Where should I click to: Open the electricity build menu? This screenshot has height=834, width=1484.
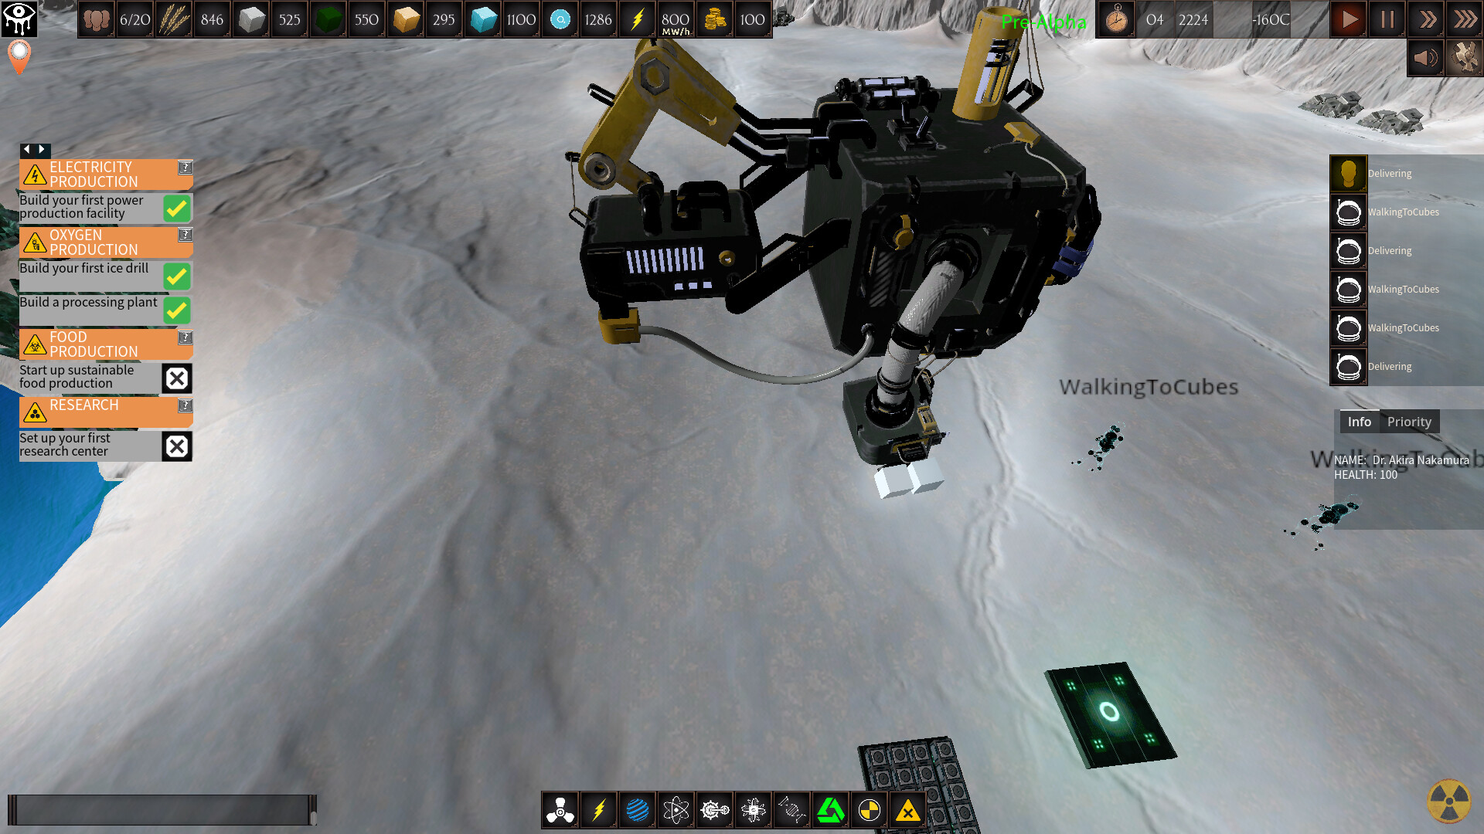pos(598,810)
